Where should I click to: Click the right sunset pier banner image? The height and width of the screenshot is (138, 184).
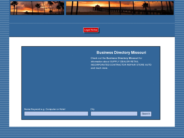pos(120,8)
